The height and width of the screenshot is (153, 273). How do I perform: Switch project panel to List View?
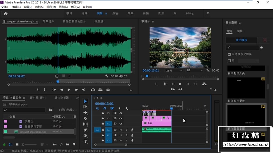coord(11,144)
